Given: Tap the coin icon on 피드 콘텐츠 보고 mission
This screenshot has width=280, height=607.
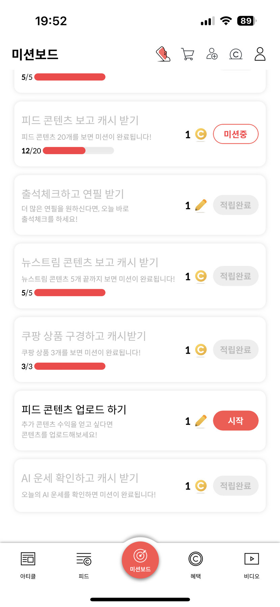Looking at the screenshot, I should point(201,134).
